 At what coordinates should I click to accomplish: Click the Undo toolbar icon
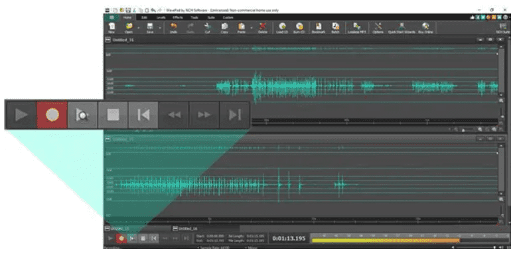coord(173,28)
